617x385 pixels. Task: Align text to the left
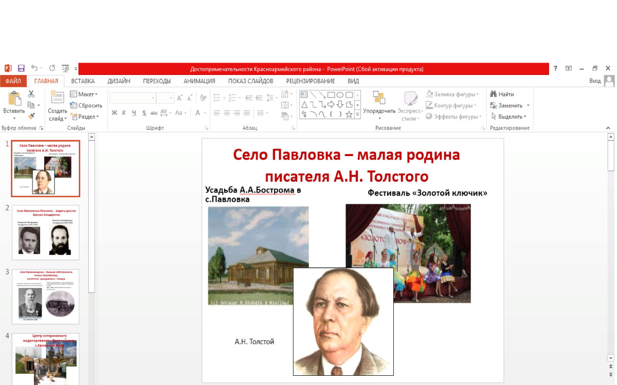217,113
